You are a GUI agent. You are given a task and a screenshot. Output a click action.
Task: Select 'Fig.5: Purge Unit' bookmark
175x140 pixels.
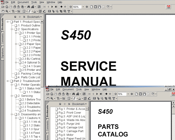point(68,124)
